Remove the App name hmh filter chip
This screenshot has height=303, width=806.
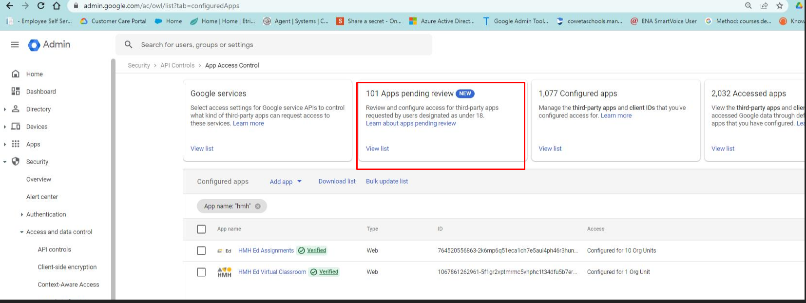click(258, 206)
